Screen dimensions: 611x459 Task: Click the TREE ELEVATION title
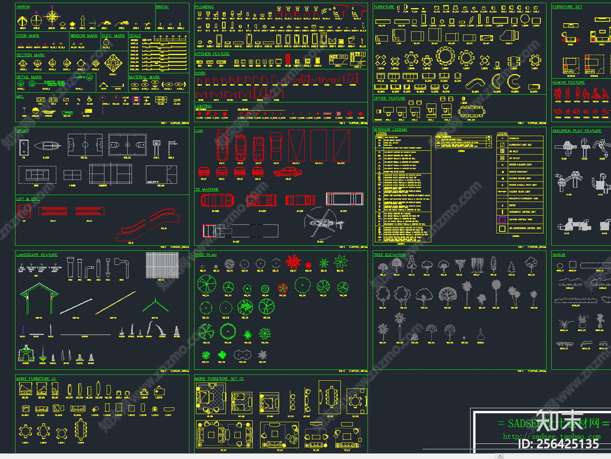click(390, 255)
